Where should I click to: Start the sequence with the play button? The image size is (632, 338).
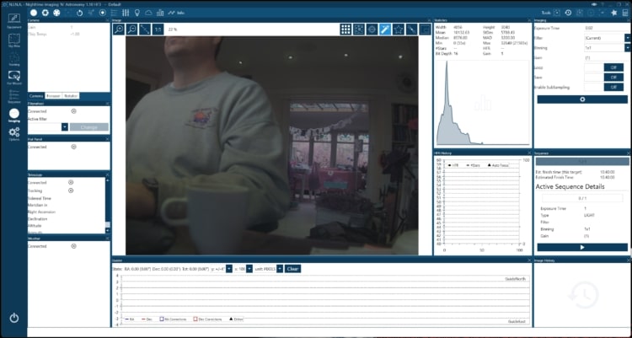[582, 247]
